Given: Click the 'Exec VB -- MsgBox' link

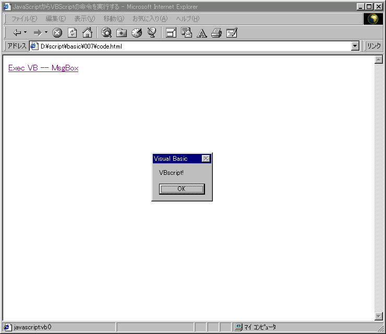Looking at the screenshot, I should pyautogui.click(x=43, y=68).
